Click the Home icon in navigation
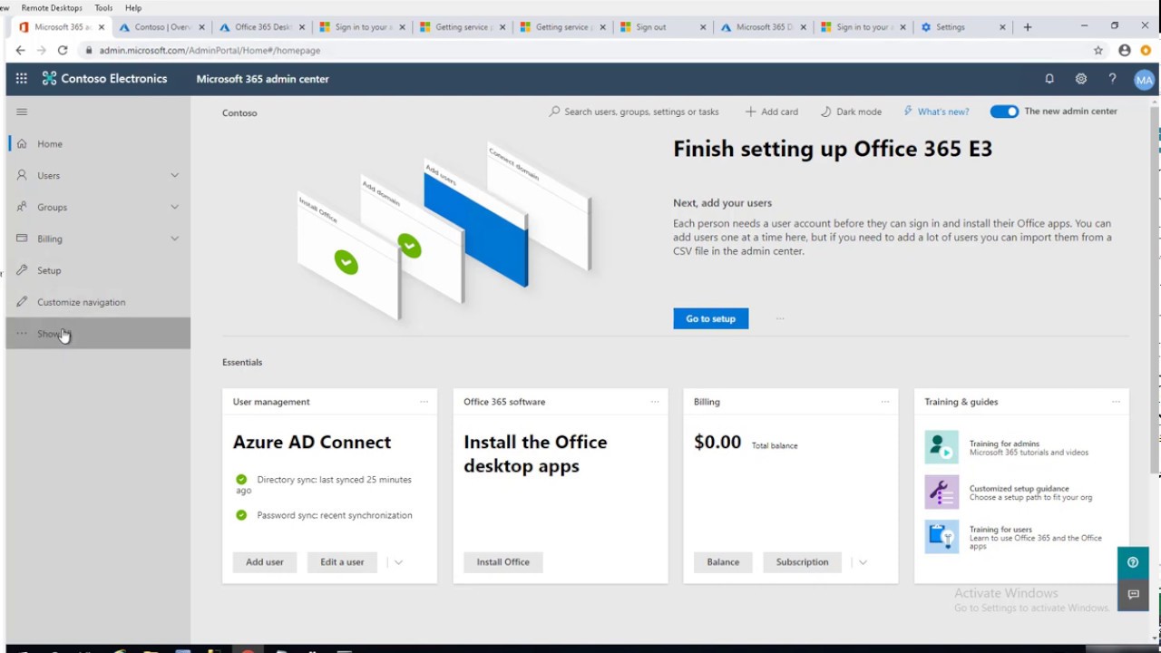1161x653 pixels. click(22, 143)
